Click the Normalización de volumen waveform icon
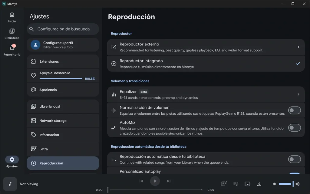 114,110
